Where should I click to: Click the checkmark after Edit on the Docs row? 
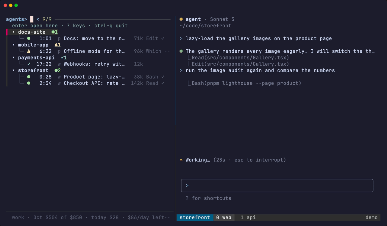pos(163,38)
